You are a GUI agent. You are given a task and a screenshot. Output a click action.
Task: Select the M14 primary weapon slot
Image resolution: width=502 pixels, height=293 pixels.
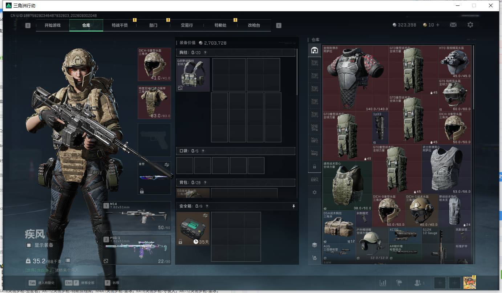point(137,216)
